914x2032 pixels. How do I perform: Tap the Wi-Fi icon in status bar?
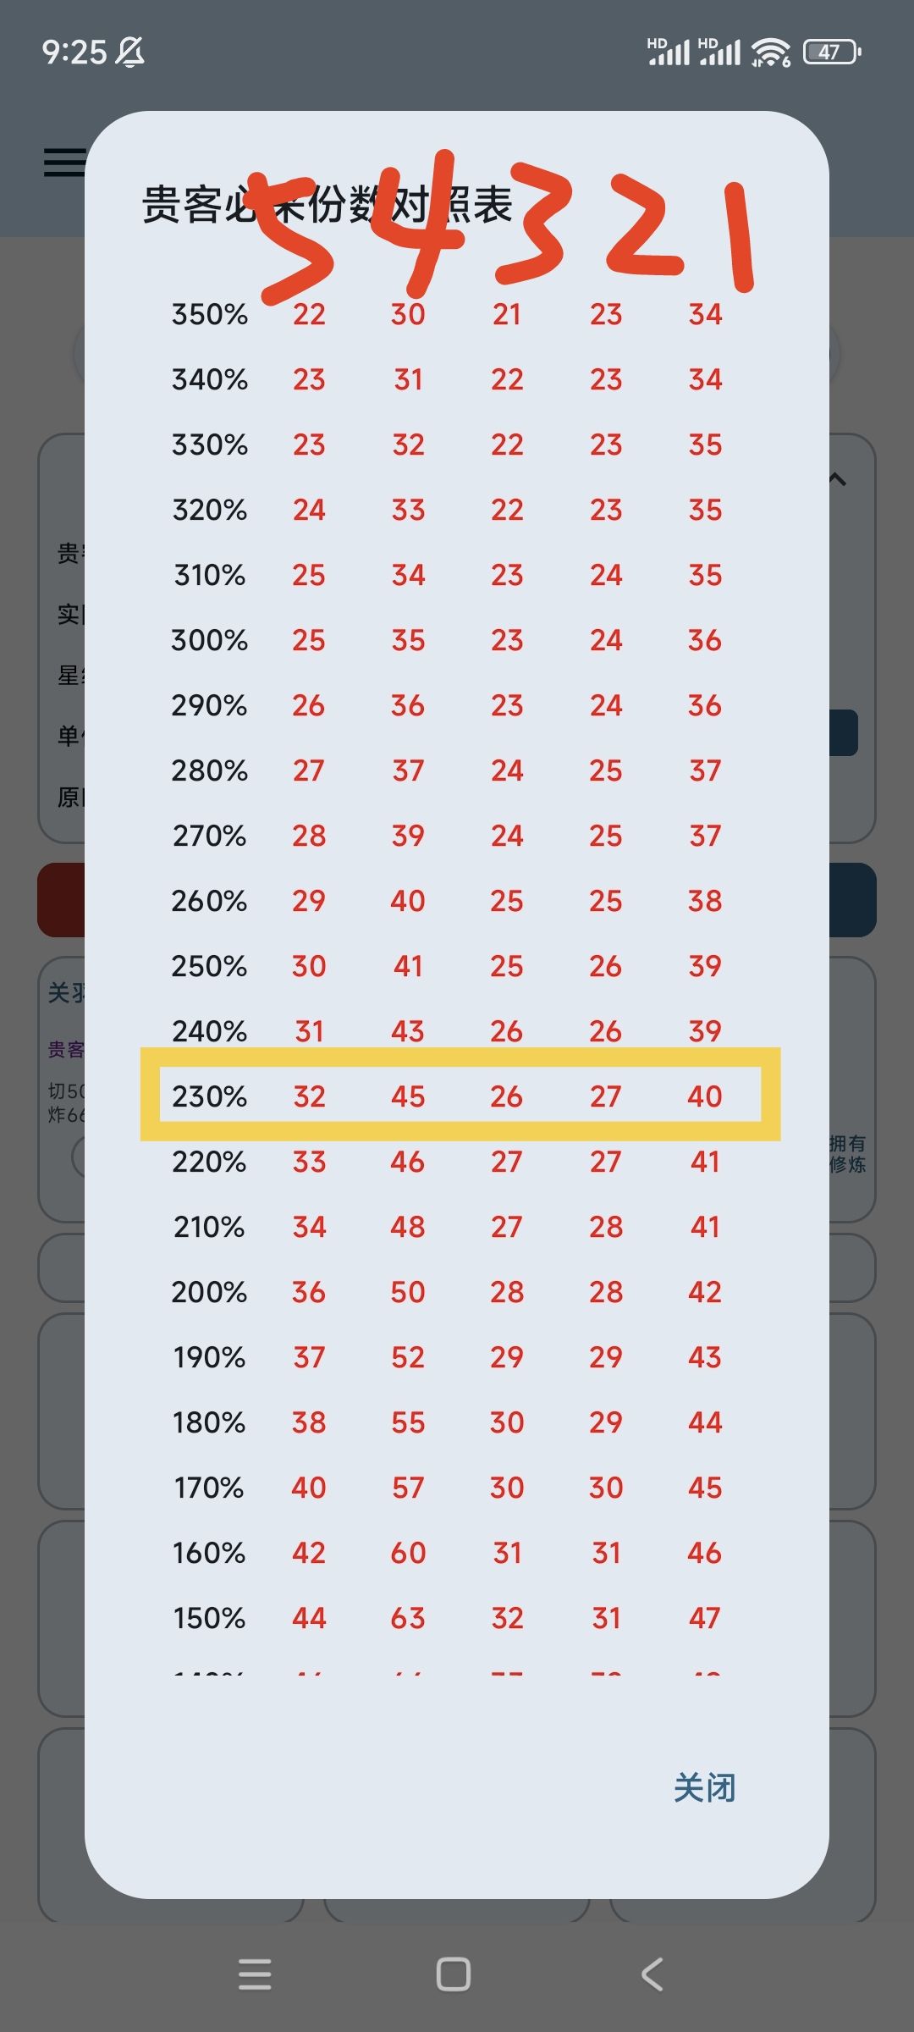click(770, 52)
